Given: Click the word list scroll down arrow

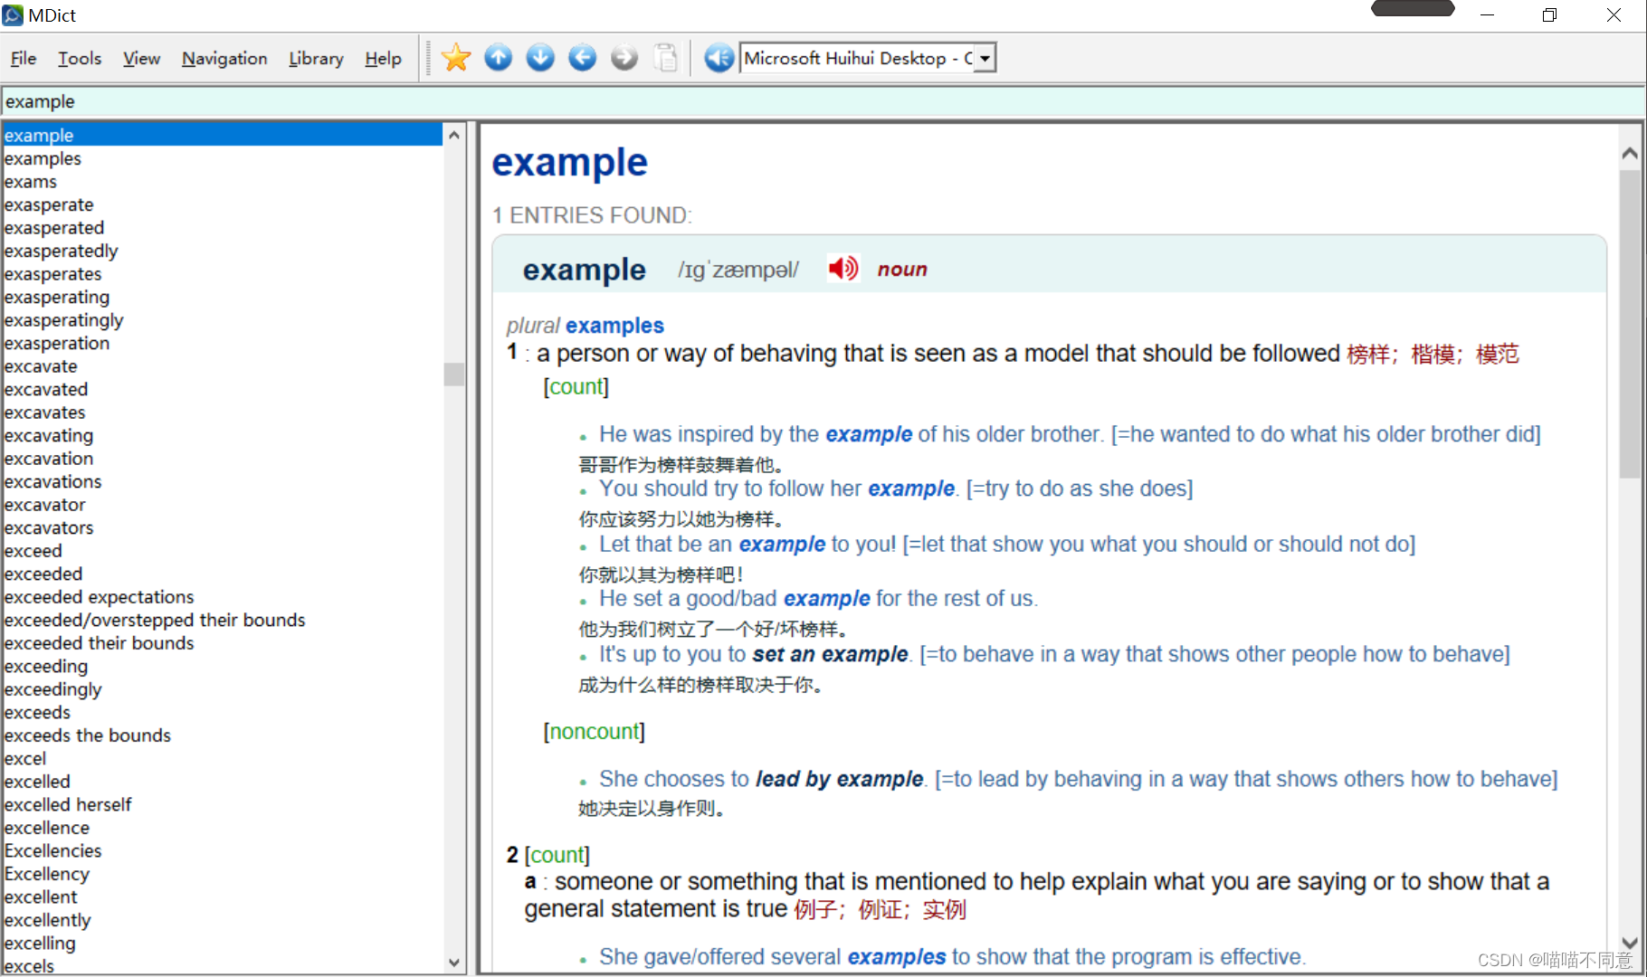Looking at the screenshot, I should tap(454, 963).
